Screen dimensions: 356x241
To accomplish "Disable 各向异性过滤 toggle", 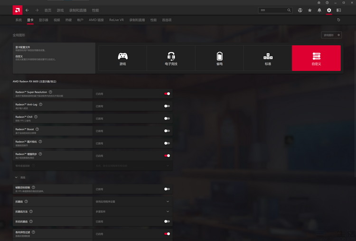I will pyautogui.click(x=167, y=234).
